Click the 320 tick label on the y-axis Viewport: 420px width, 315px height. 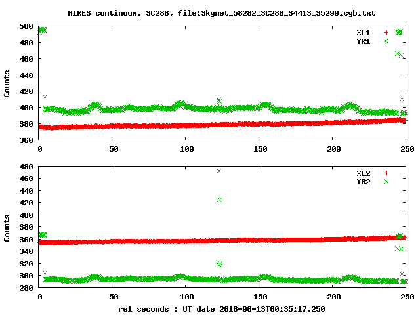26,264
